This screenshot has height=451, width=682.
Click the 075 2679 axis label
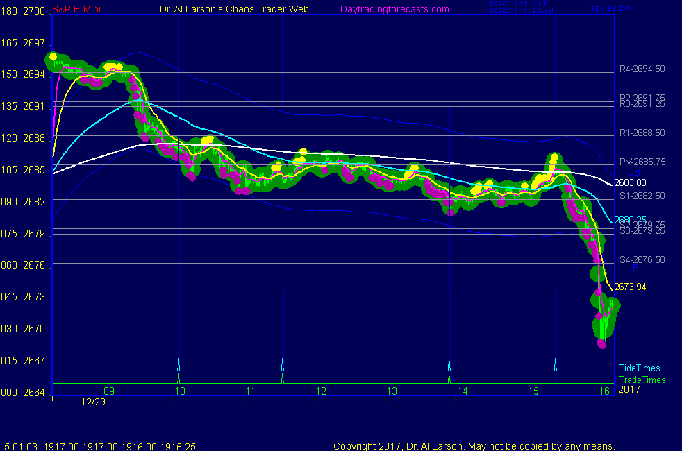click(23, 234)
